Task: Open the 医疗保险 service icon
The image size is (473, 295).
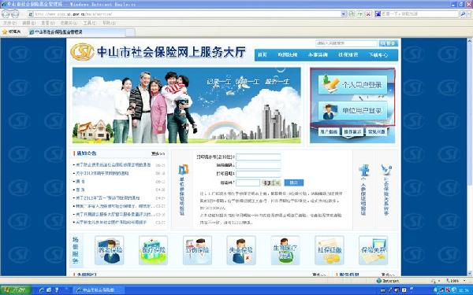Action: [153, 250]
